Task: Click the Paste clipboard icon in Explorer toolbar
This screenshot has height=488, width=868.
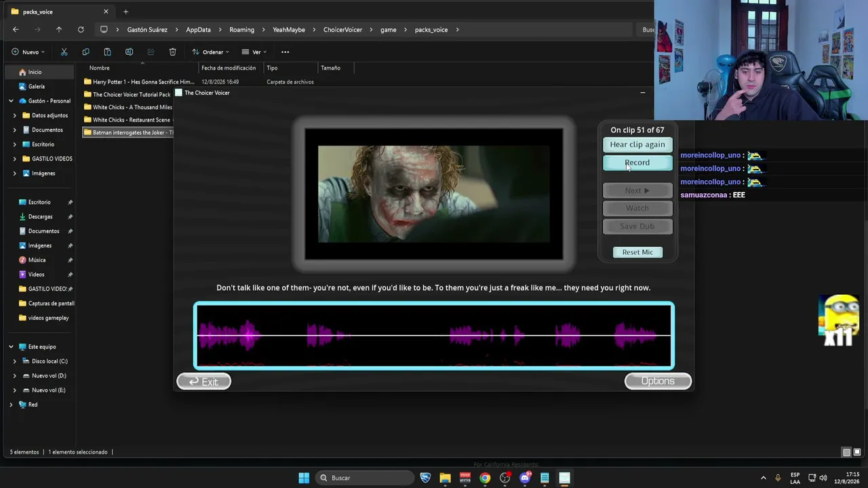Action: coord(107,52)
